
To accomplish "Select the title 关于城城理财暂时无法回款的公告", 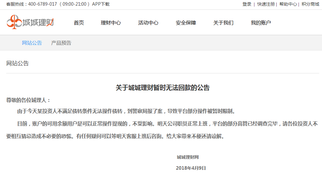I will (x=163, y=88).
